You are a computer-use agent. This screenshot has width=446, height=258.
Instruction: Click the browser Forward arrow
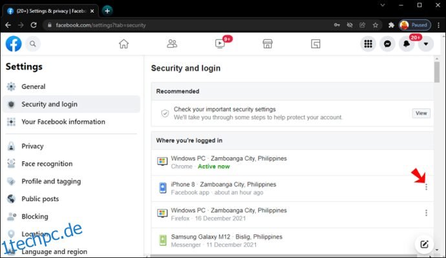21,25
